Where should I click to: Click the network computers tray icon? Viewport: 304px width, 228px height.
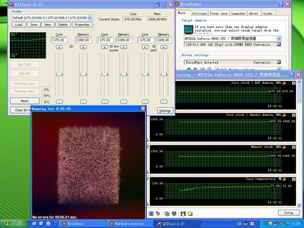(276, 223)
